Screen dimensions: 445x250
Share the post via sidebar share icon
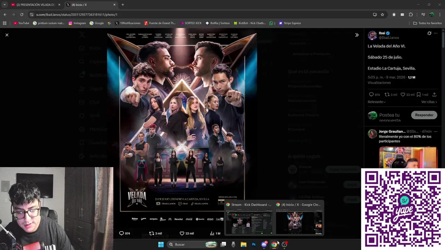click(x=434, y=94)
